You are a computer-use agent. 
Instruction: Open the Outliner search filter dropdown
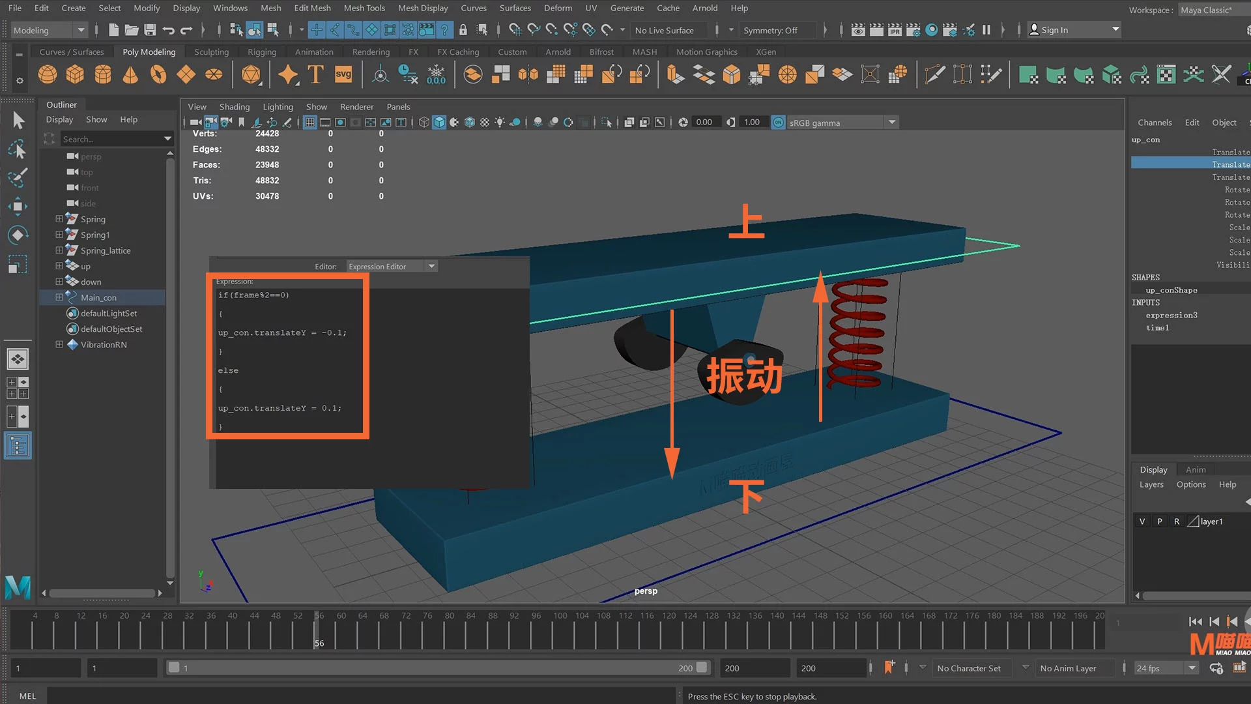(167, 139)
